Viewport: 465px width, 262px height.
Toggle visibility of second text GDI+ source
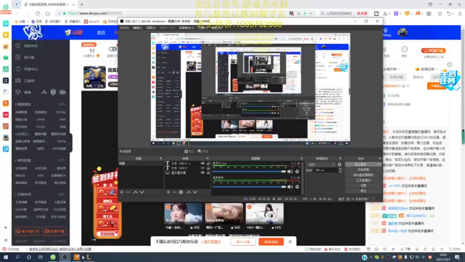(202, 168)
